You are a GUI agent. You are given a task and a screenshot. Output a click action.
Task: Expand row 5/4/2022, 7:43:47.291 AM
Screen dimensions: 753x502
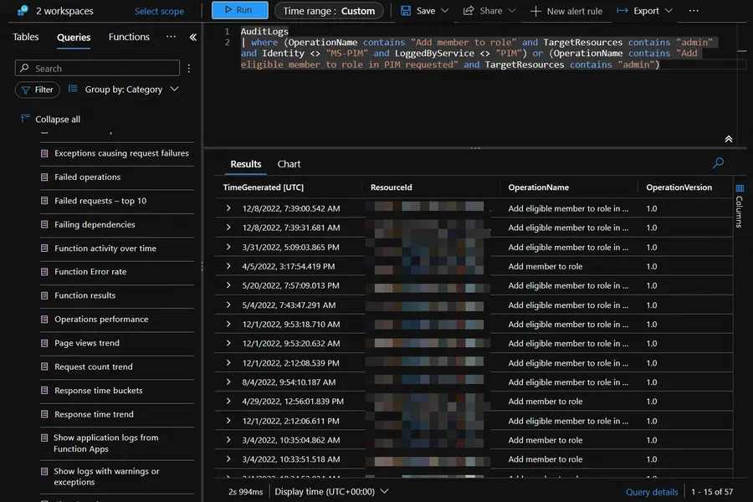[x=228, y=305]
